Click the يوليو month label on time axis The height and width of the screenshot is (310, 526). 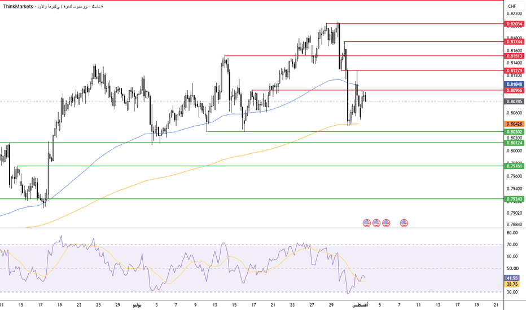(137, 305)
